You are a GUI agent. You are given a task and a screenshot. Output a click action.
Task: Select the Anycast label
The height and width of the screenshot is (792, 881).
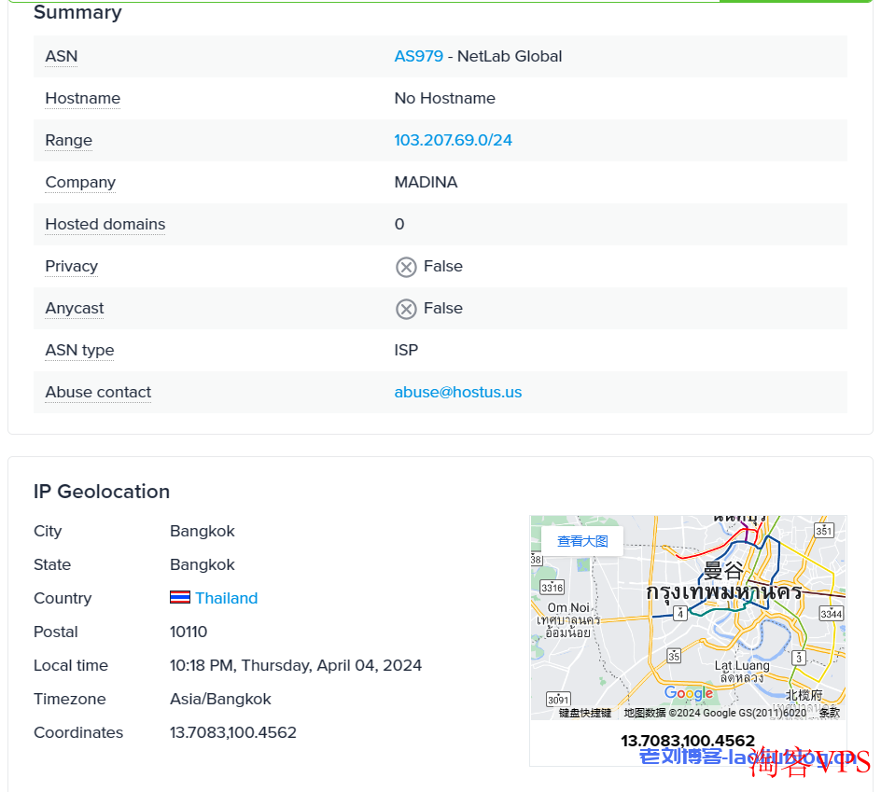pyautogui.click(x=74, y=309)
